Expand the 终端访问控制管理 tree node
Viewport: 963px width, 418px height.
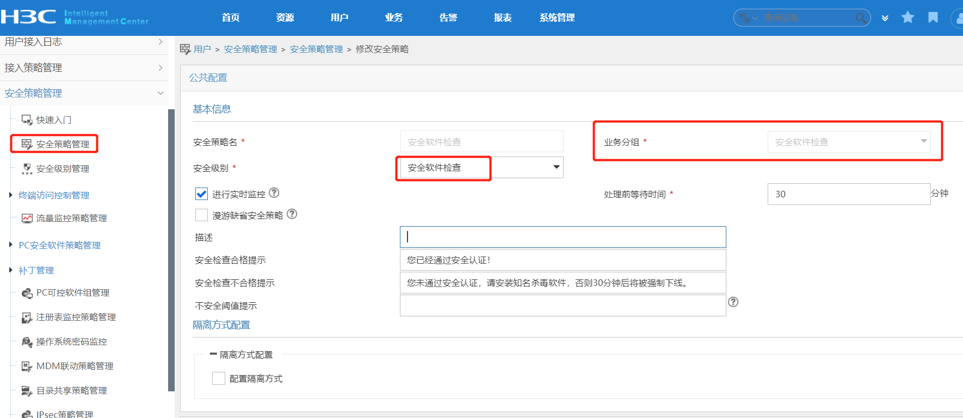[x=10, y=195]
